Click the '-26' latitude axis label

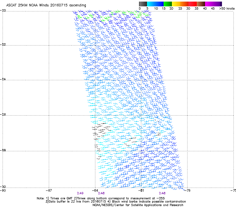coord(3,115)
